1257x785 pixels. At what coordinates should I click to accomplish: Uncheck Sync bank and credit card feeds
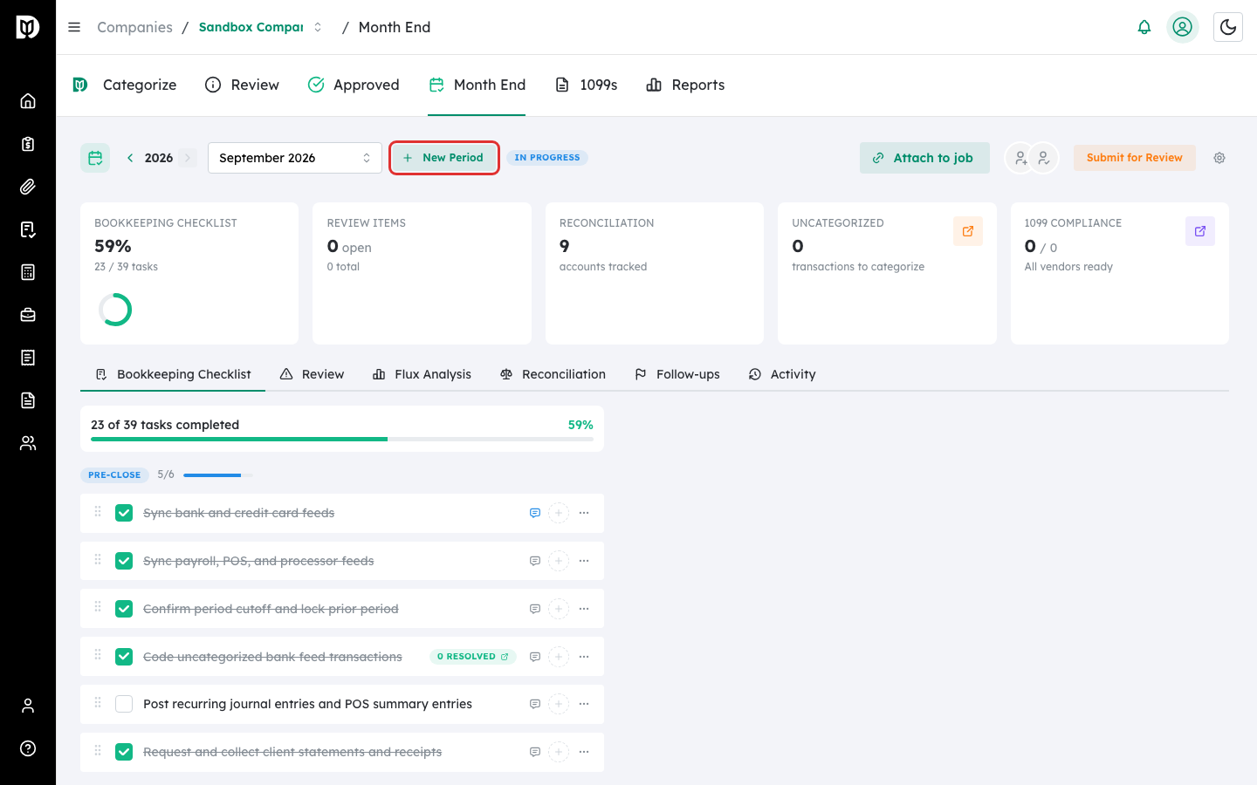[x=124, y=513]
